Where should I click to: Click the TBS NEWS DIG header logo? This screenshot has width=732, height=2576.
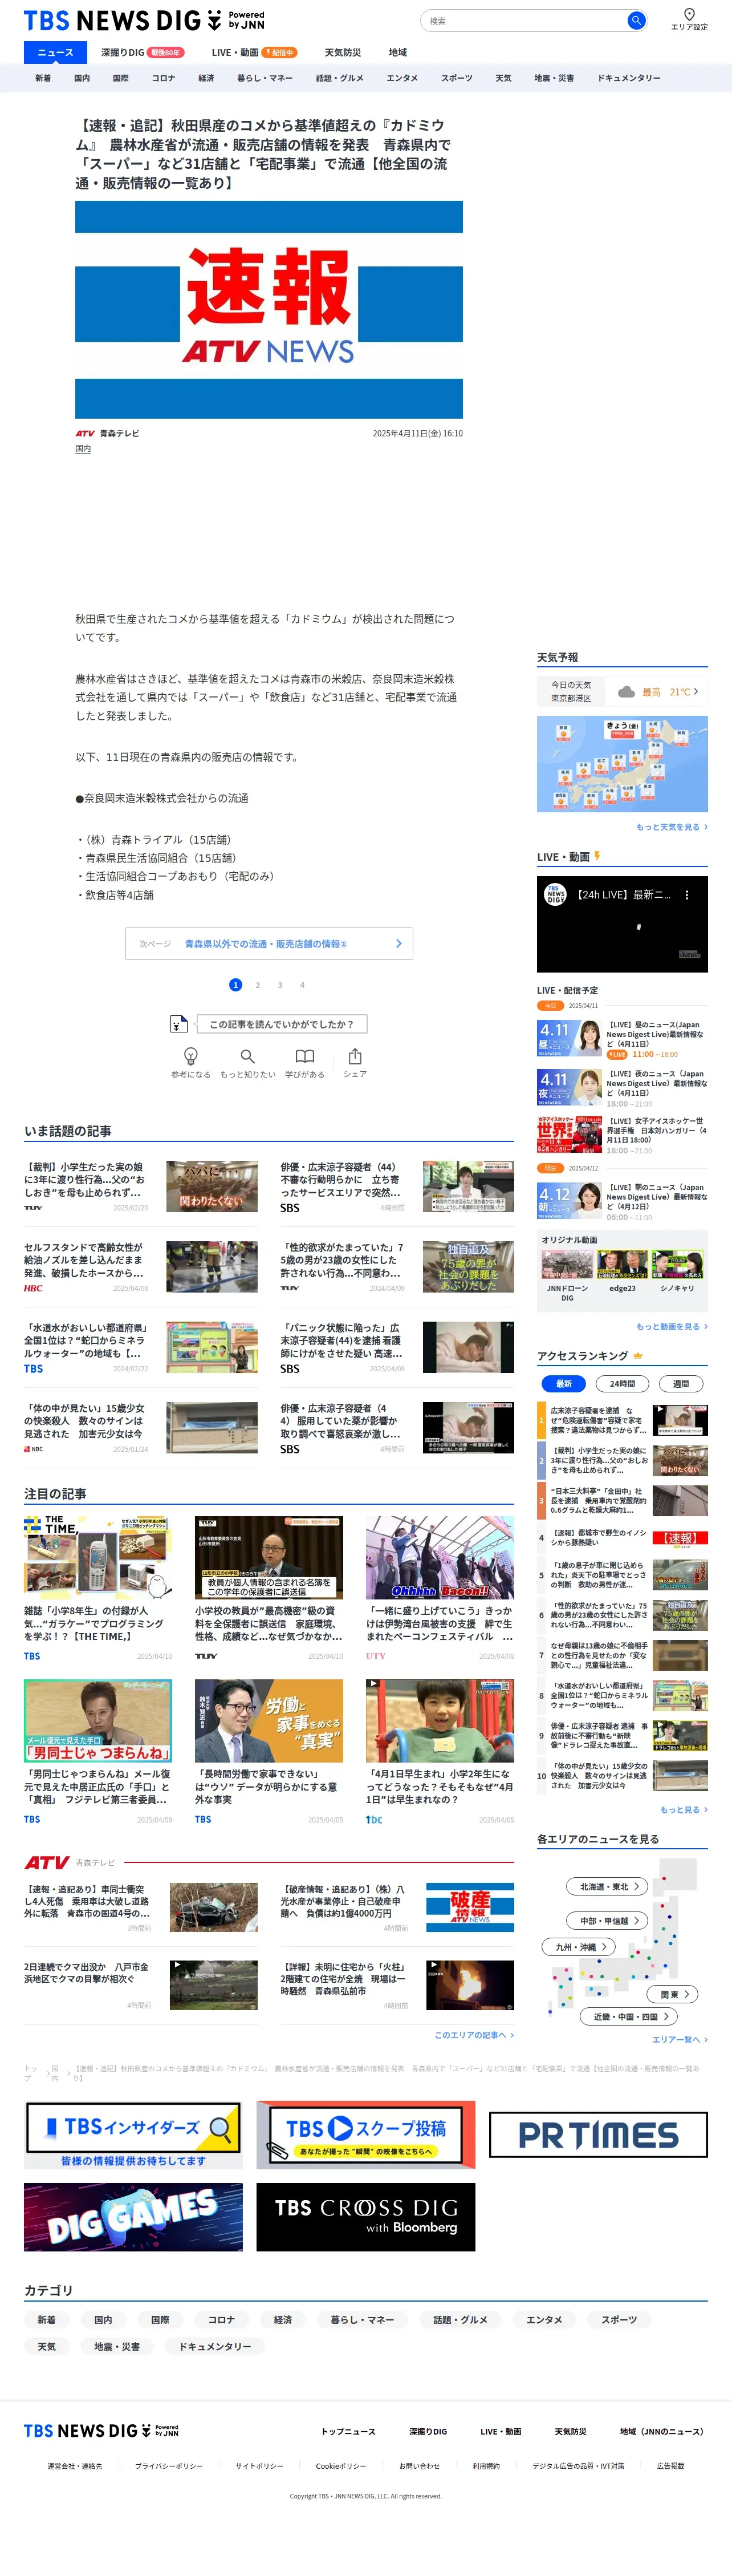coord(144,20)
